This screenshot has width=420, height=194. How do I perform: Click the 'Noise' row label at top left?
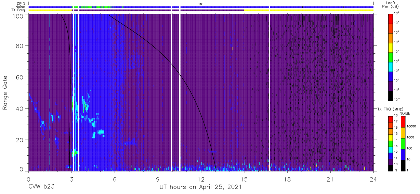(19, 7)
